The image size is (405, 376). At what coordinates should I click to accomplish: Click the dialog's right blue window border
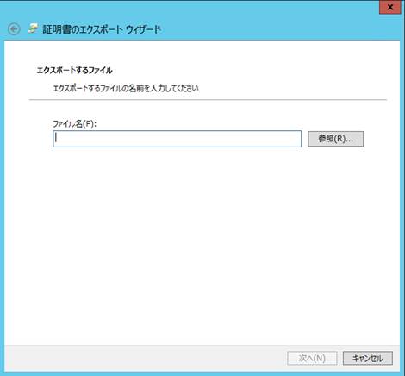click(x=402, y=201)
